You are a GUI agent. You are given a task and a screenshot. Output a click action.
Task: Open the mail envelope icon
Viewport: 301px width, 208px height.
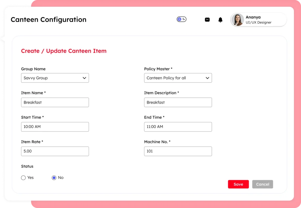click(207, 20)
